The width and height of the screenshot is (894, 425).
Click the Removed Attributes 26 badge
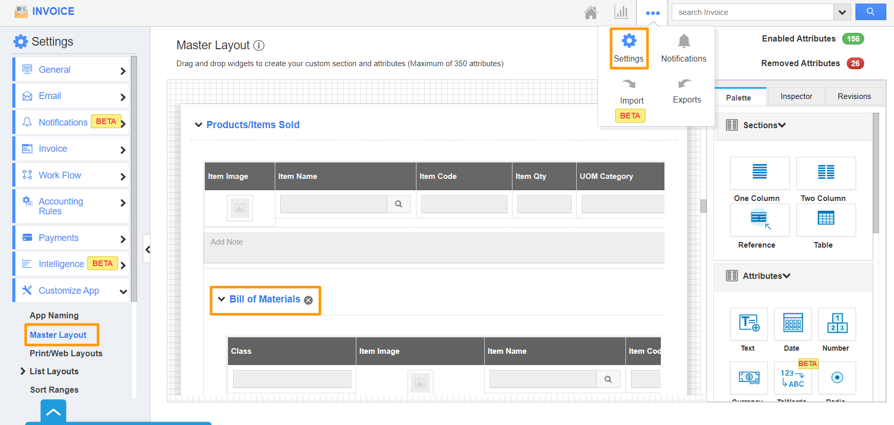[x=855, y=64]
